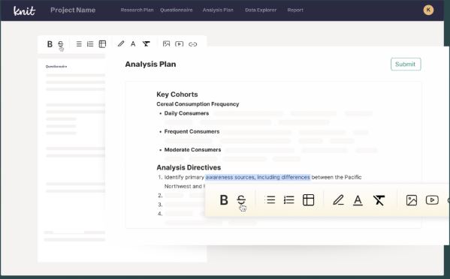This screenshot has height=279, width=450.
Task: Click the knit logo
Action: (24, 10)
